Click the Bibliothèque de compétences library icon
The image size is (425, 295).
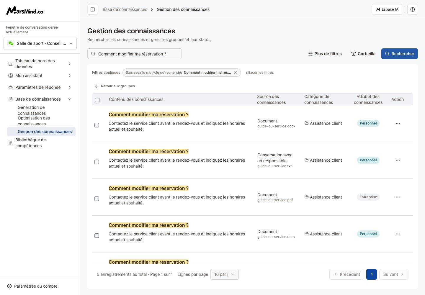[x=11, y=143]
